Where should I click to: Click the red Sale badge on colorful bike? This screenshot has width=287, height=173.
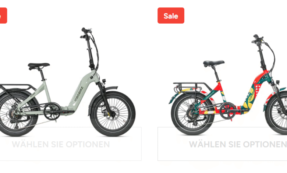171,15
